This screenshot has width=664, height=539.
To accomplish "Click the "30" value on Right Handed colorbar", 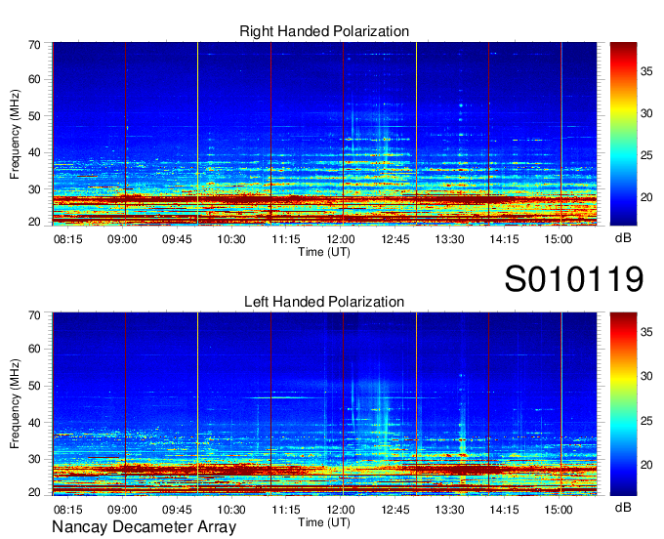I will [646, 113].
